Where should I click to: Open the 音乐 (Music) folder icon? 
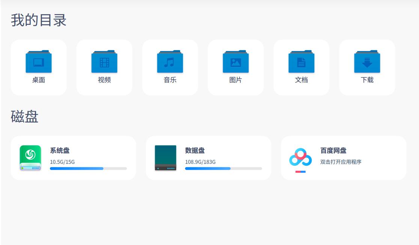pyautogui.click(x=170, y=61)
